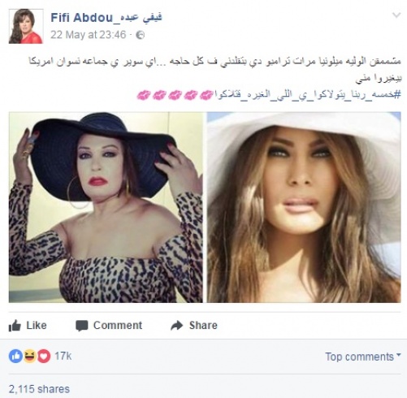Viewport: 407px width, 398px height.
Task: View the 17k reactions count
Action: pyautogui.click(x=63, y=356)
